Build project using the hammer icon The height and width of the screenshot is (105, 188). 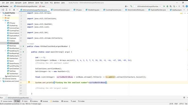point(131,6)
